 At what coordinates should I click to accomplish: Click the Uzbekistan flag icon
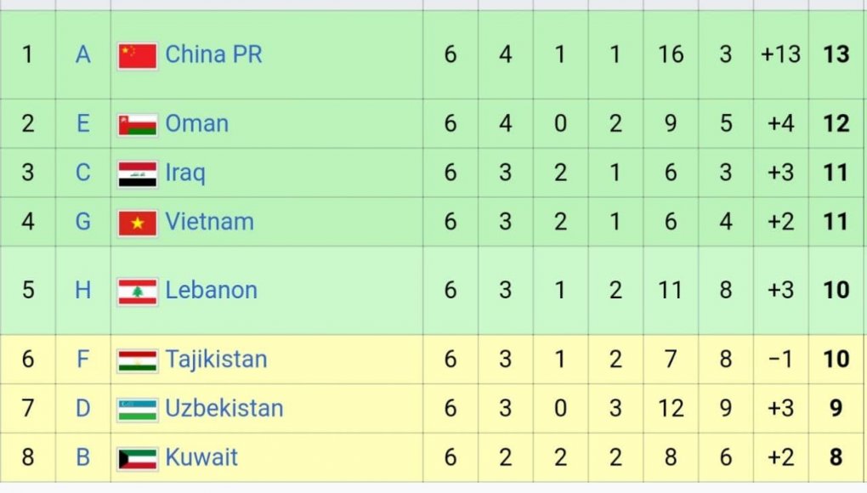137,410
